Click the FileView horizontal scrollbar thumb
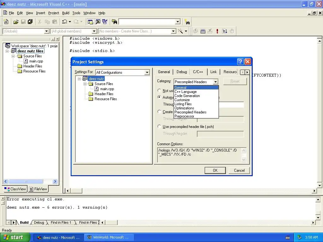The width and height of the screenshot is (323, 242). [26, 181]
